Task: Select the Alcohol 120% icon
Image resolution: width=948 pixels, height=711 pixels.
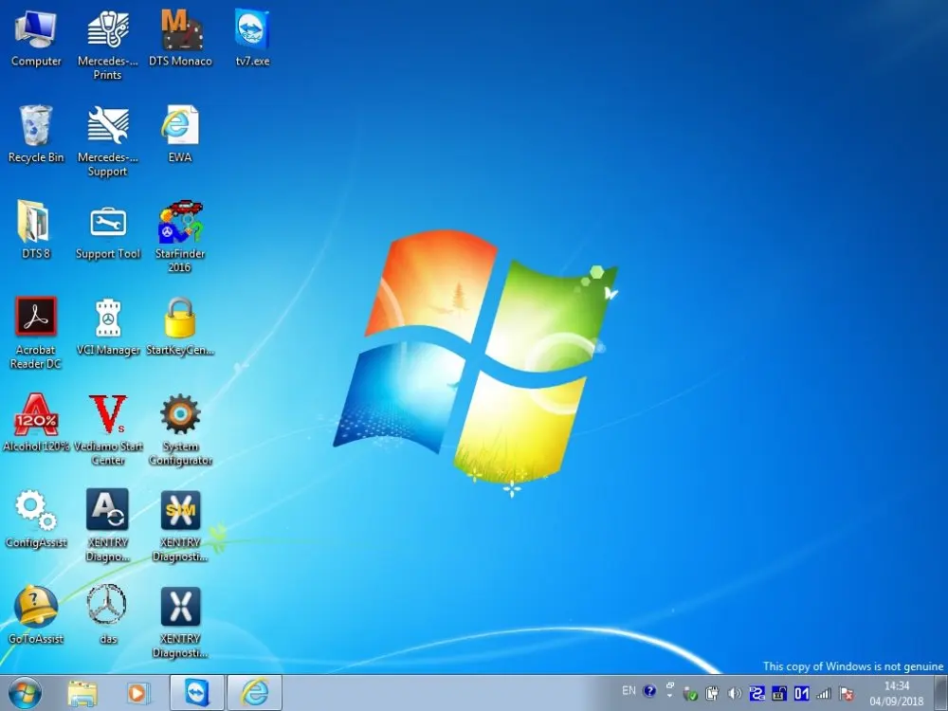Action: click(x=36, y=423)
